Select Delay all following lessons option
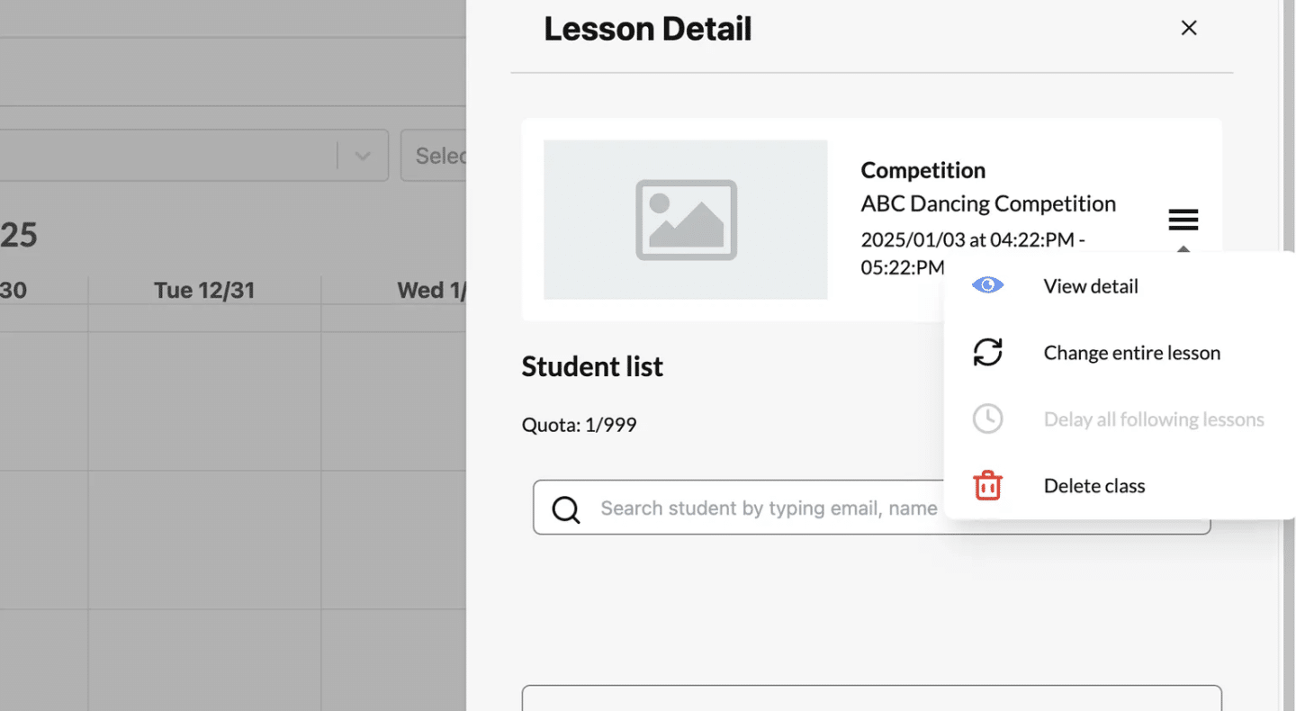 click(x=1153, y=419)
